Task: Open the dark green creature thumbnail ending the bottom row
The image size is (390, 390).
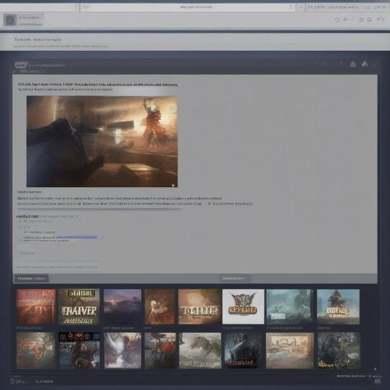Action: [x=339, y=350]
